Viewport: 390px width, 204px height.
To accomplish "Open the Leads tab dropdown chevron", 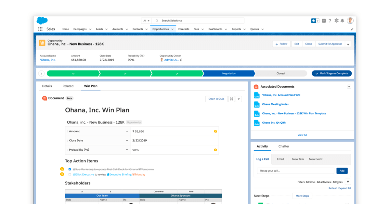I will click(x=107, y=29).
